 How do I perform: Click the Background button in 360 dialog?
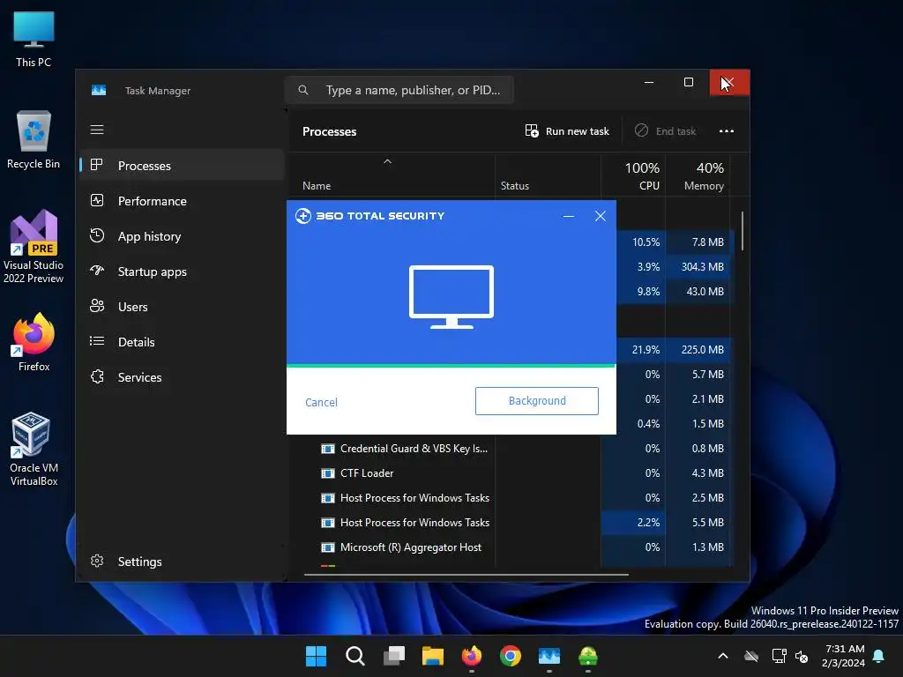click(537, 401)
